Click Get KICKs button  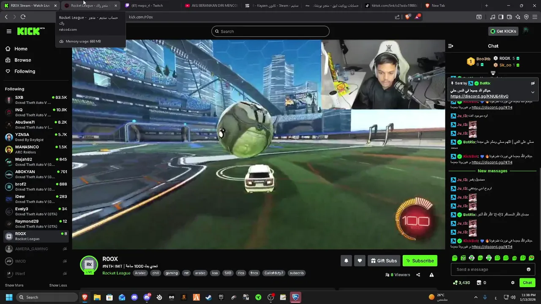pyautogui.click(x=503, y=31)
